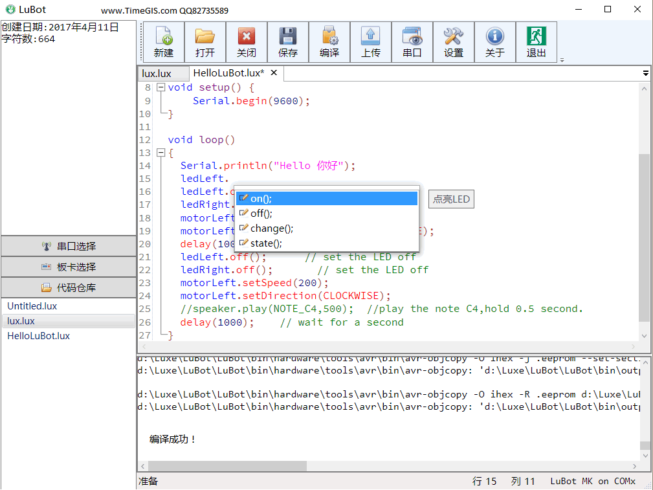Screen dimensions: 653x490
Task: Click ledRight.off() on line 22
Action: tap(226, 270)
